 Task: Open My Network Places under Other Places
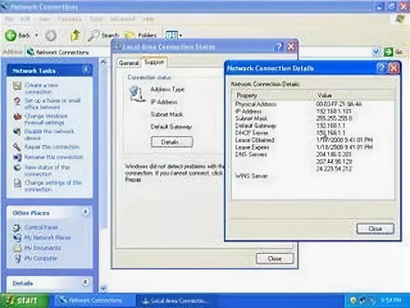click(x=47, y=237)
